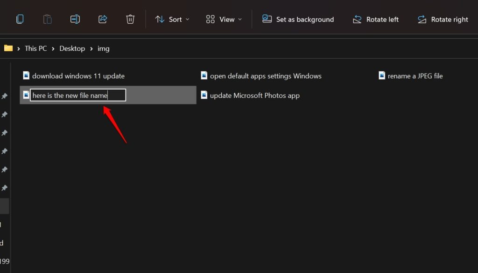
Task: Navigate to This PC via the breadcrumb
Action: coord(36,48)
